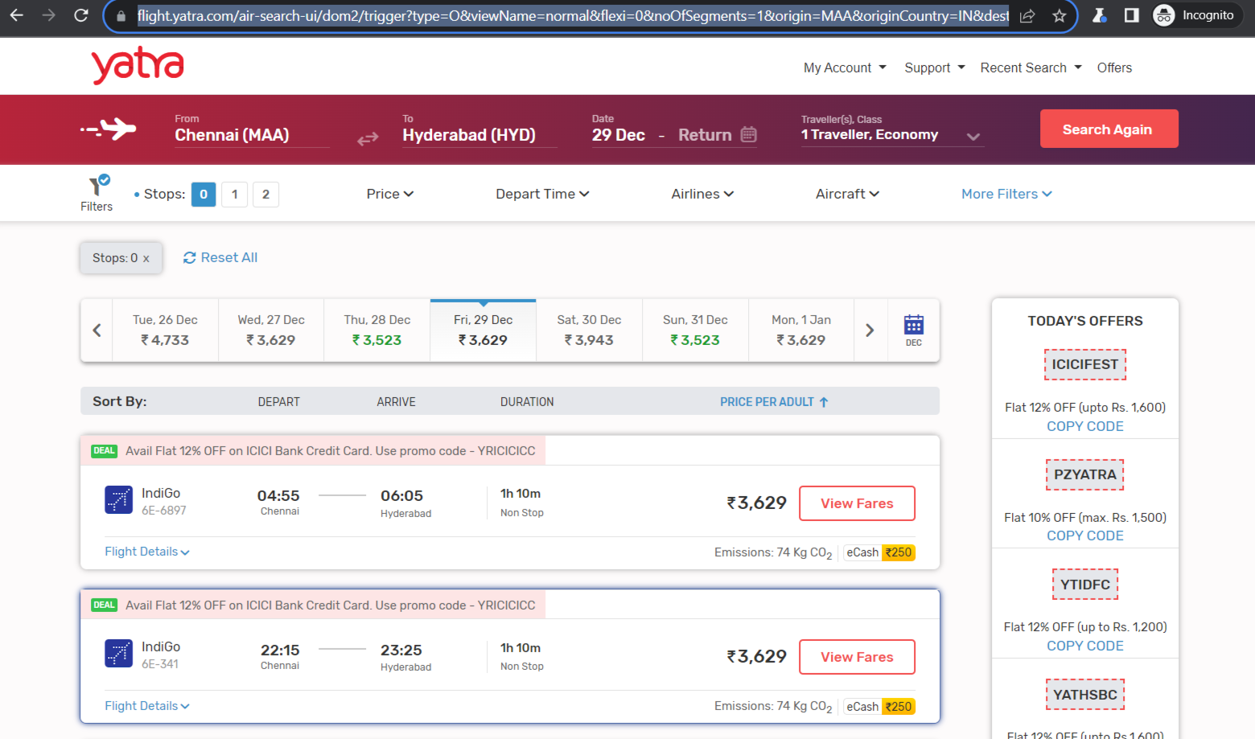
Task: Expand Flight Details for 22:15 flight
Action: 147,706
